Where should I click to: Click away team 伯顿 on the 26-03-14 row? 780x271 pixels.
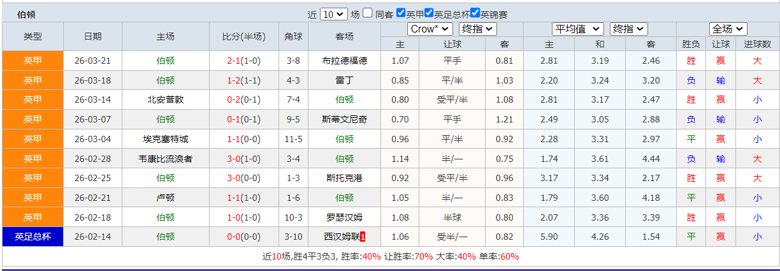coord(345,99)
